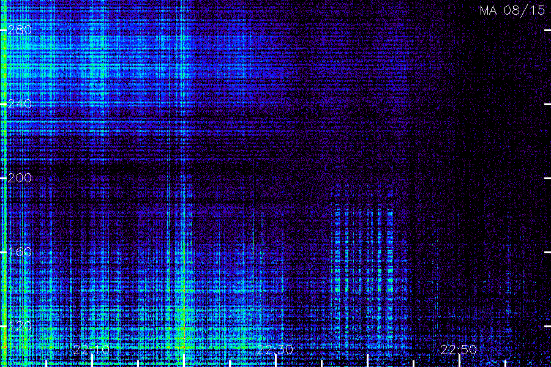Select the 280 frequency axis label
Viewport: 551px width, 367px height.
tap(20, 30)
